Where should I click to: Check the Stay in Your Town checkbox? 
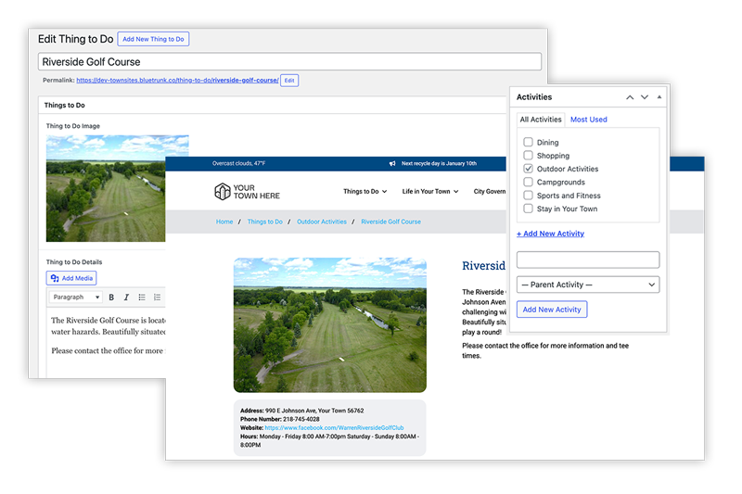[528, 208]
